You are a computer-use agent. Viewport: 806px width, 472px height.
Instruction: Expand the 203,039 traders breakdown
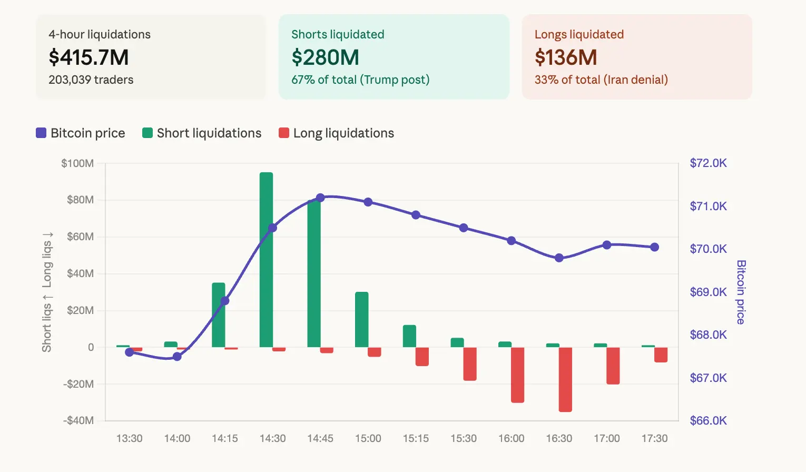pos(91,80)
